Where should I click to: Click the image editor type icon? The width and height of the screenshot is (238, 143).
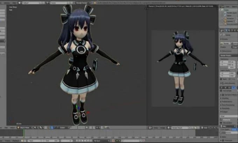150,128
